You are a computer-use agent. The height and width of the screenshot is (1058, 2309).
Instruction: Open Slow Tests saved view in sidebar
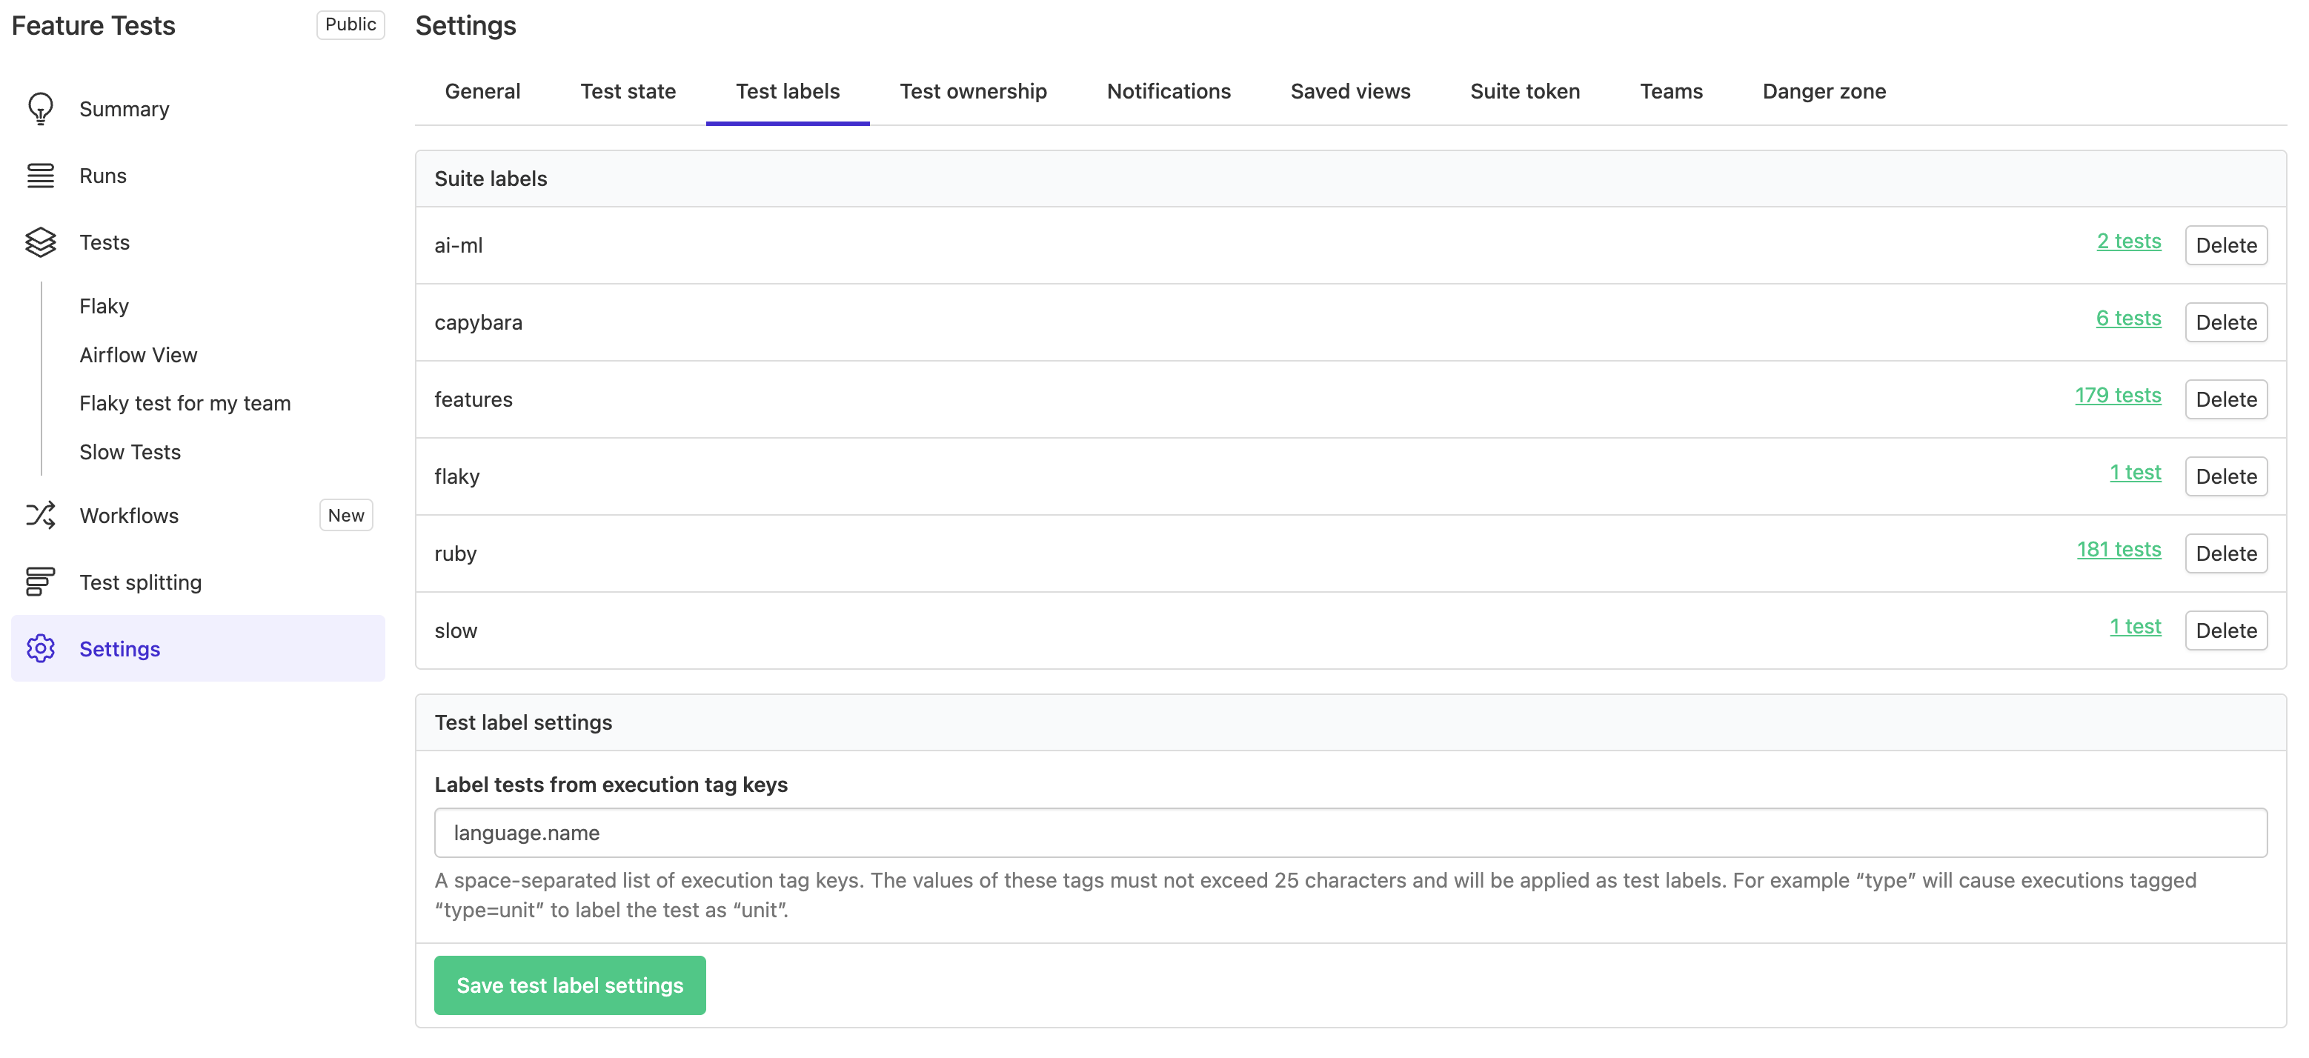coord(129,451)
